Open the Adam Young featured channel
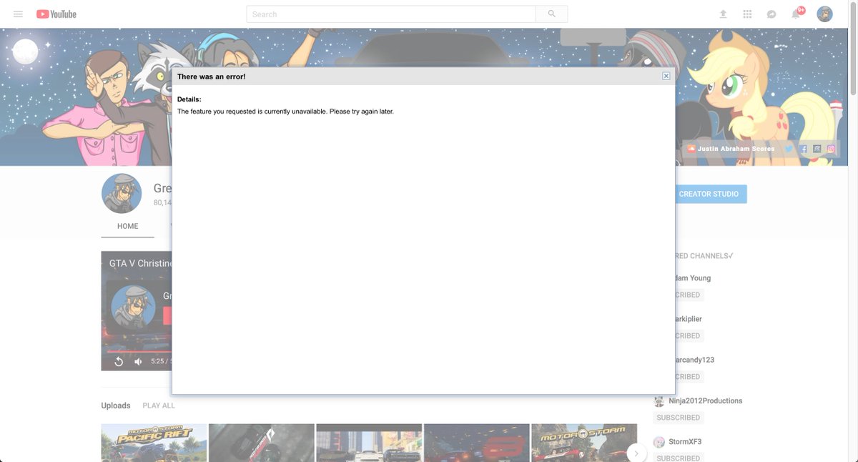Screen dimensions: 858x462 click(x=693, y=277)
